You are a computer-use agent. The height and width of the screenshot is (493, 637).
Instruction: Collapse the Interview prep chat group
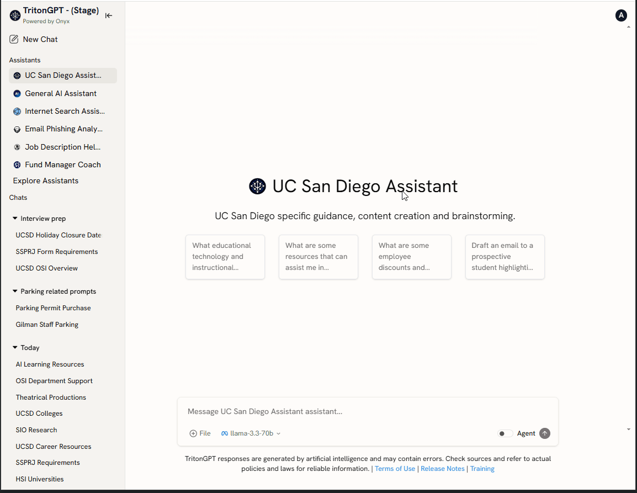click(x=14, y=218)
